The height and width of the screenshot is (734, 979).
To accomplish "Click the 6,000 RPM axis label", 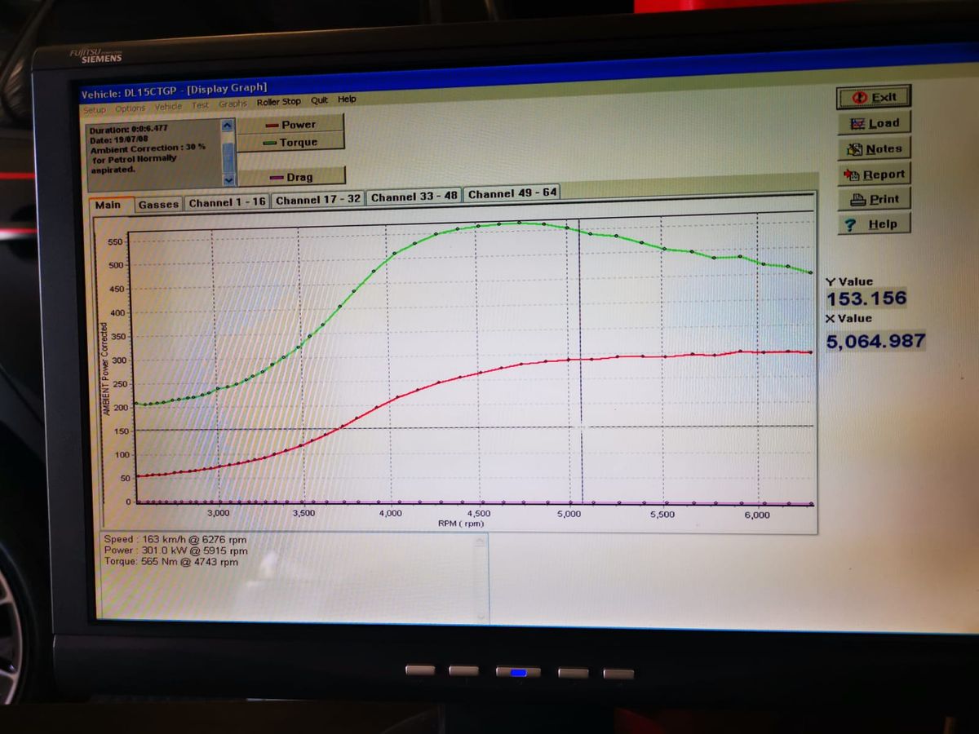I will pos(756,515).
